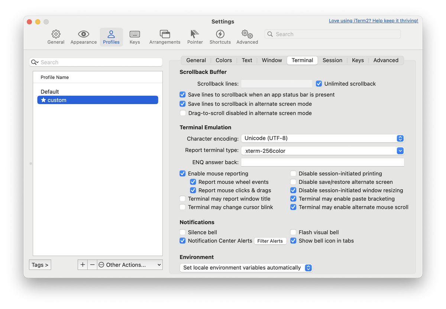Uncheck Show bell icon in tabs
The image size is (446, 309).
pos(293,241)
